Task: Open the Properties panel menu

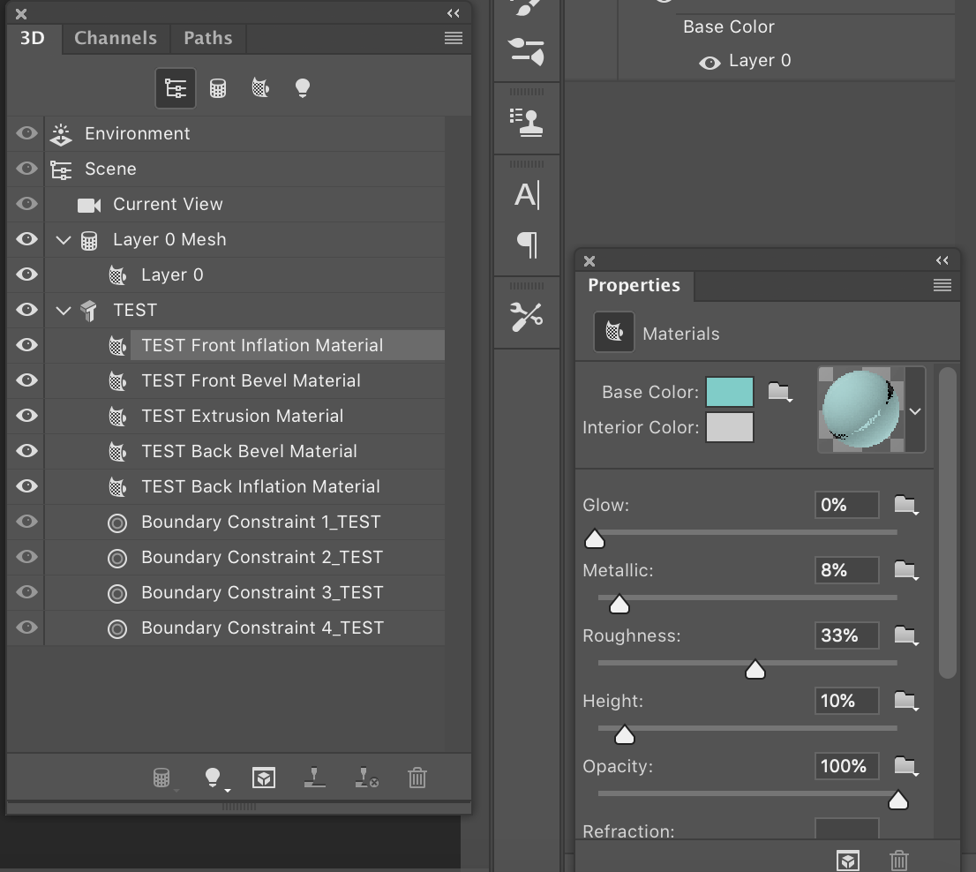Action: click(942, 285)
